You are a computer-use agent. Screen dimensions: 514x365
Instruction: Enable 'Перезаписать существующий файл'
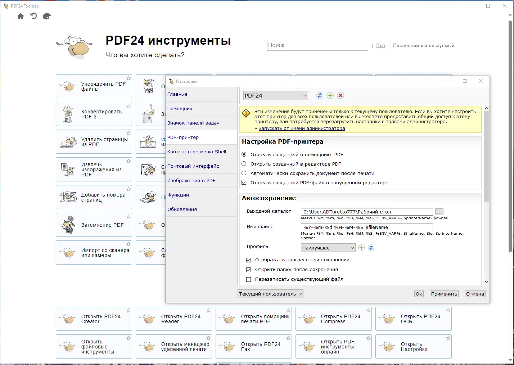[248, 279]
